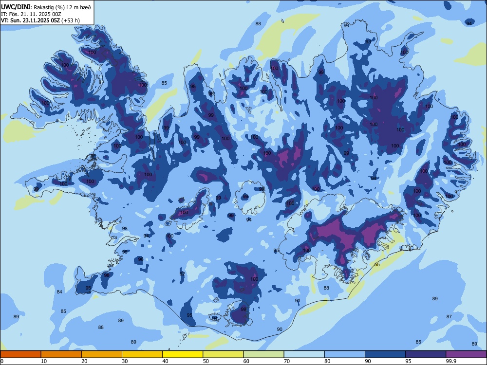
Task: Click the light orange 20–30 legend swatch
Action: click(102, 354)
